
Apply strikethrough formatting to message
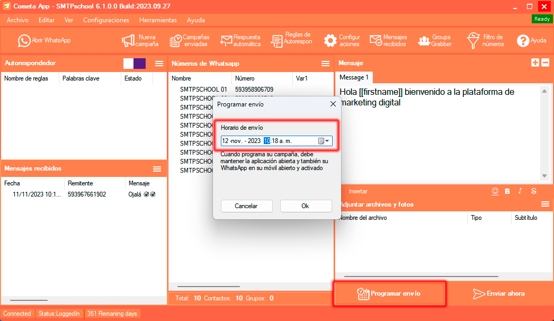(533, 191)
